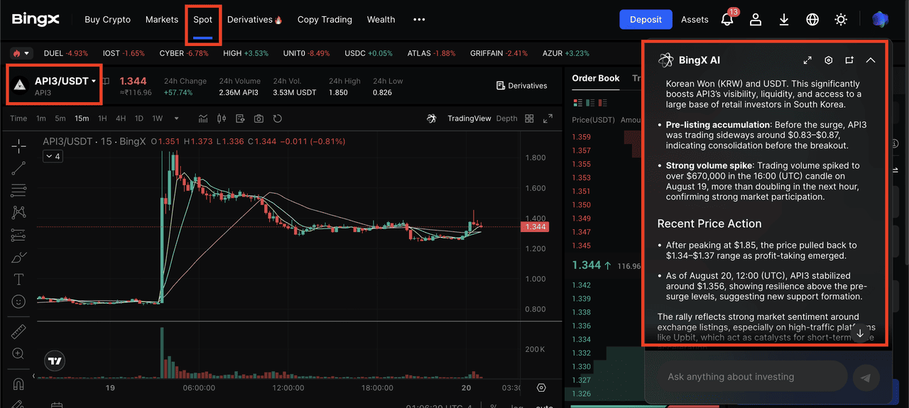This screenshot has width=909, height=408.
Task: Select the text annotation tool
Action: point(18,279)
